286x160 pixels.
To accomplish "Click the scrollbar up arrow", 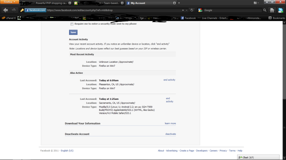I will click(x=284, y=23).
